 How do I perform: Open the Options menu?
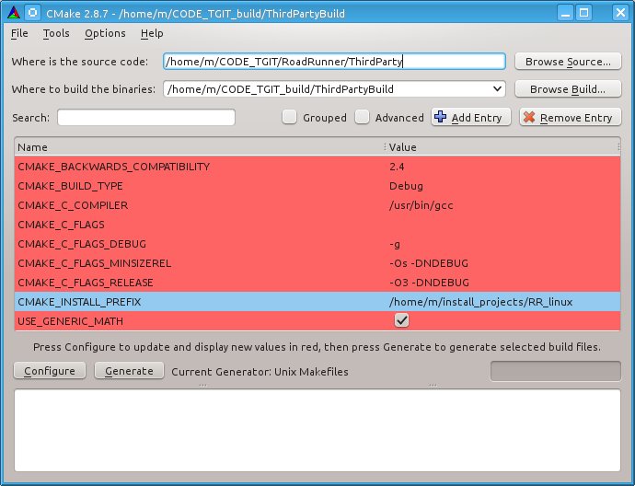tap(105, 33)
